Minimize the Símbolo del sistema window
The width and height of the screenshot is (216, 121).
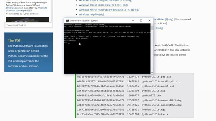click(133, 21)
